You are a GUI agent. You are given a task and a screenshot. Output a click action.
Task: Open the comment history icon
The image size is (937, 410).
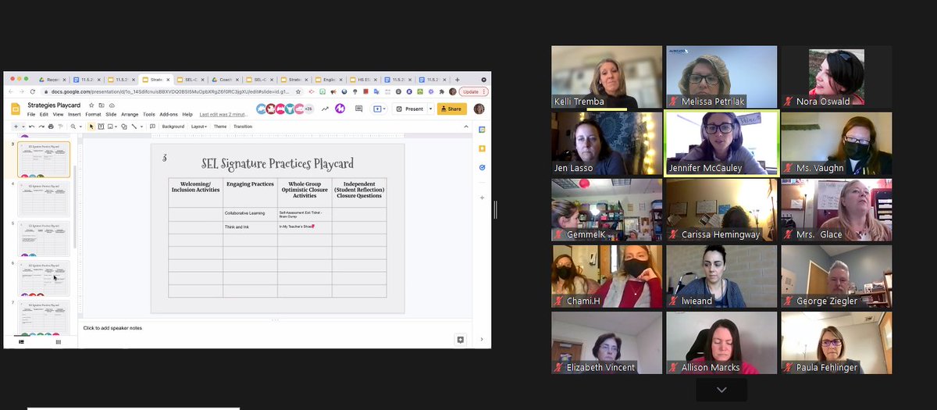(x=359, y=109)
